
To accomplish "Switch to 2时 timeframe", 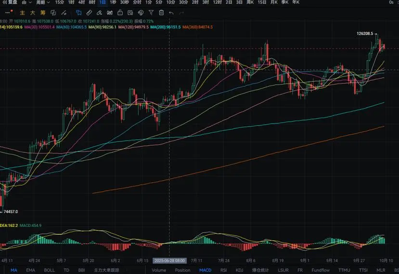I will (195, 2).
